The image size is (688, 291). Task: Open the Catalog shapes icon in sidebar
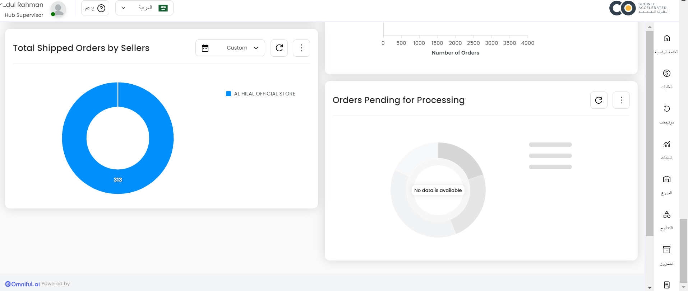(666, 215)
